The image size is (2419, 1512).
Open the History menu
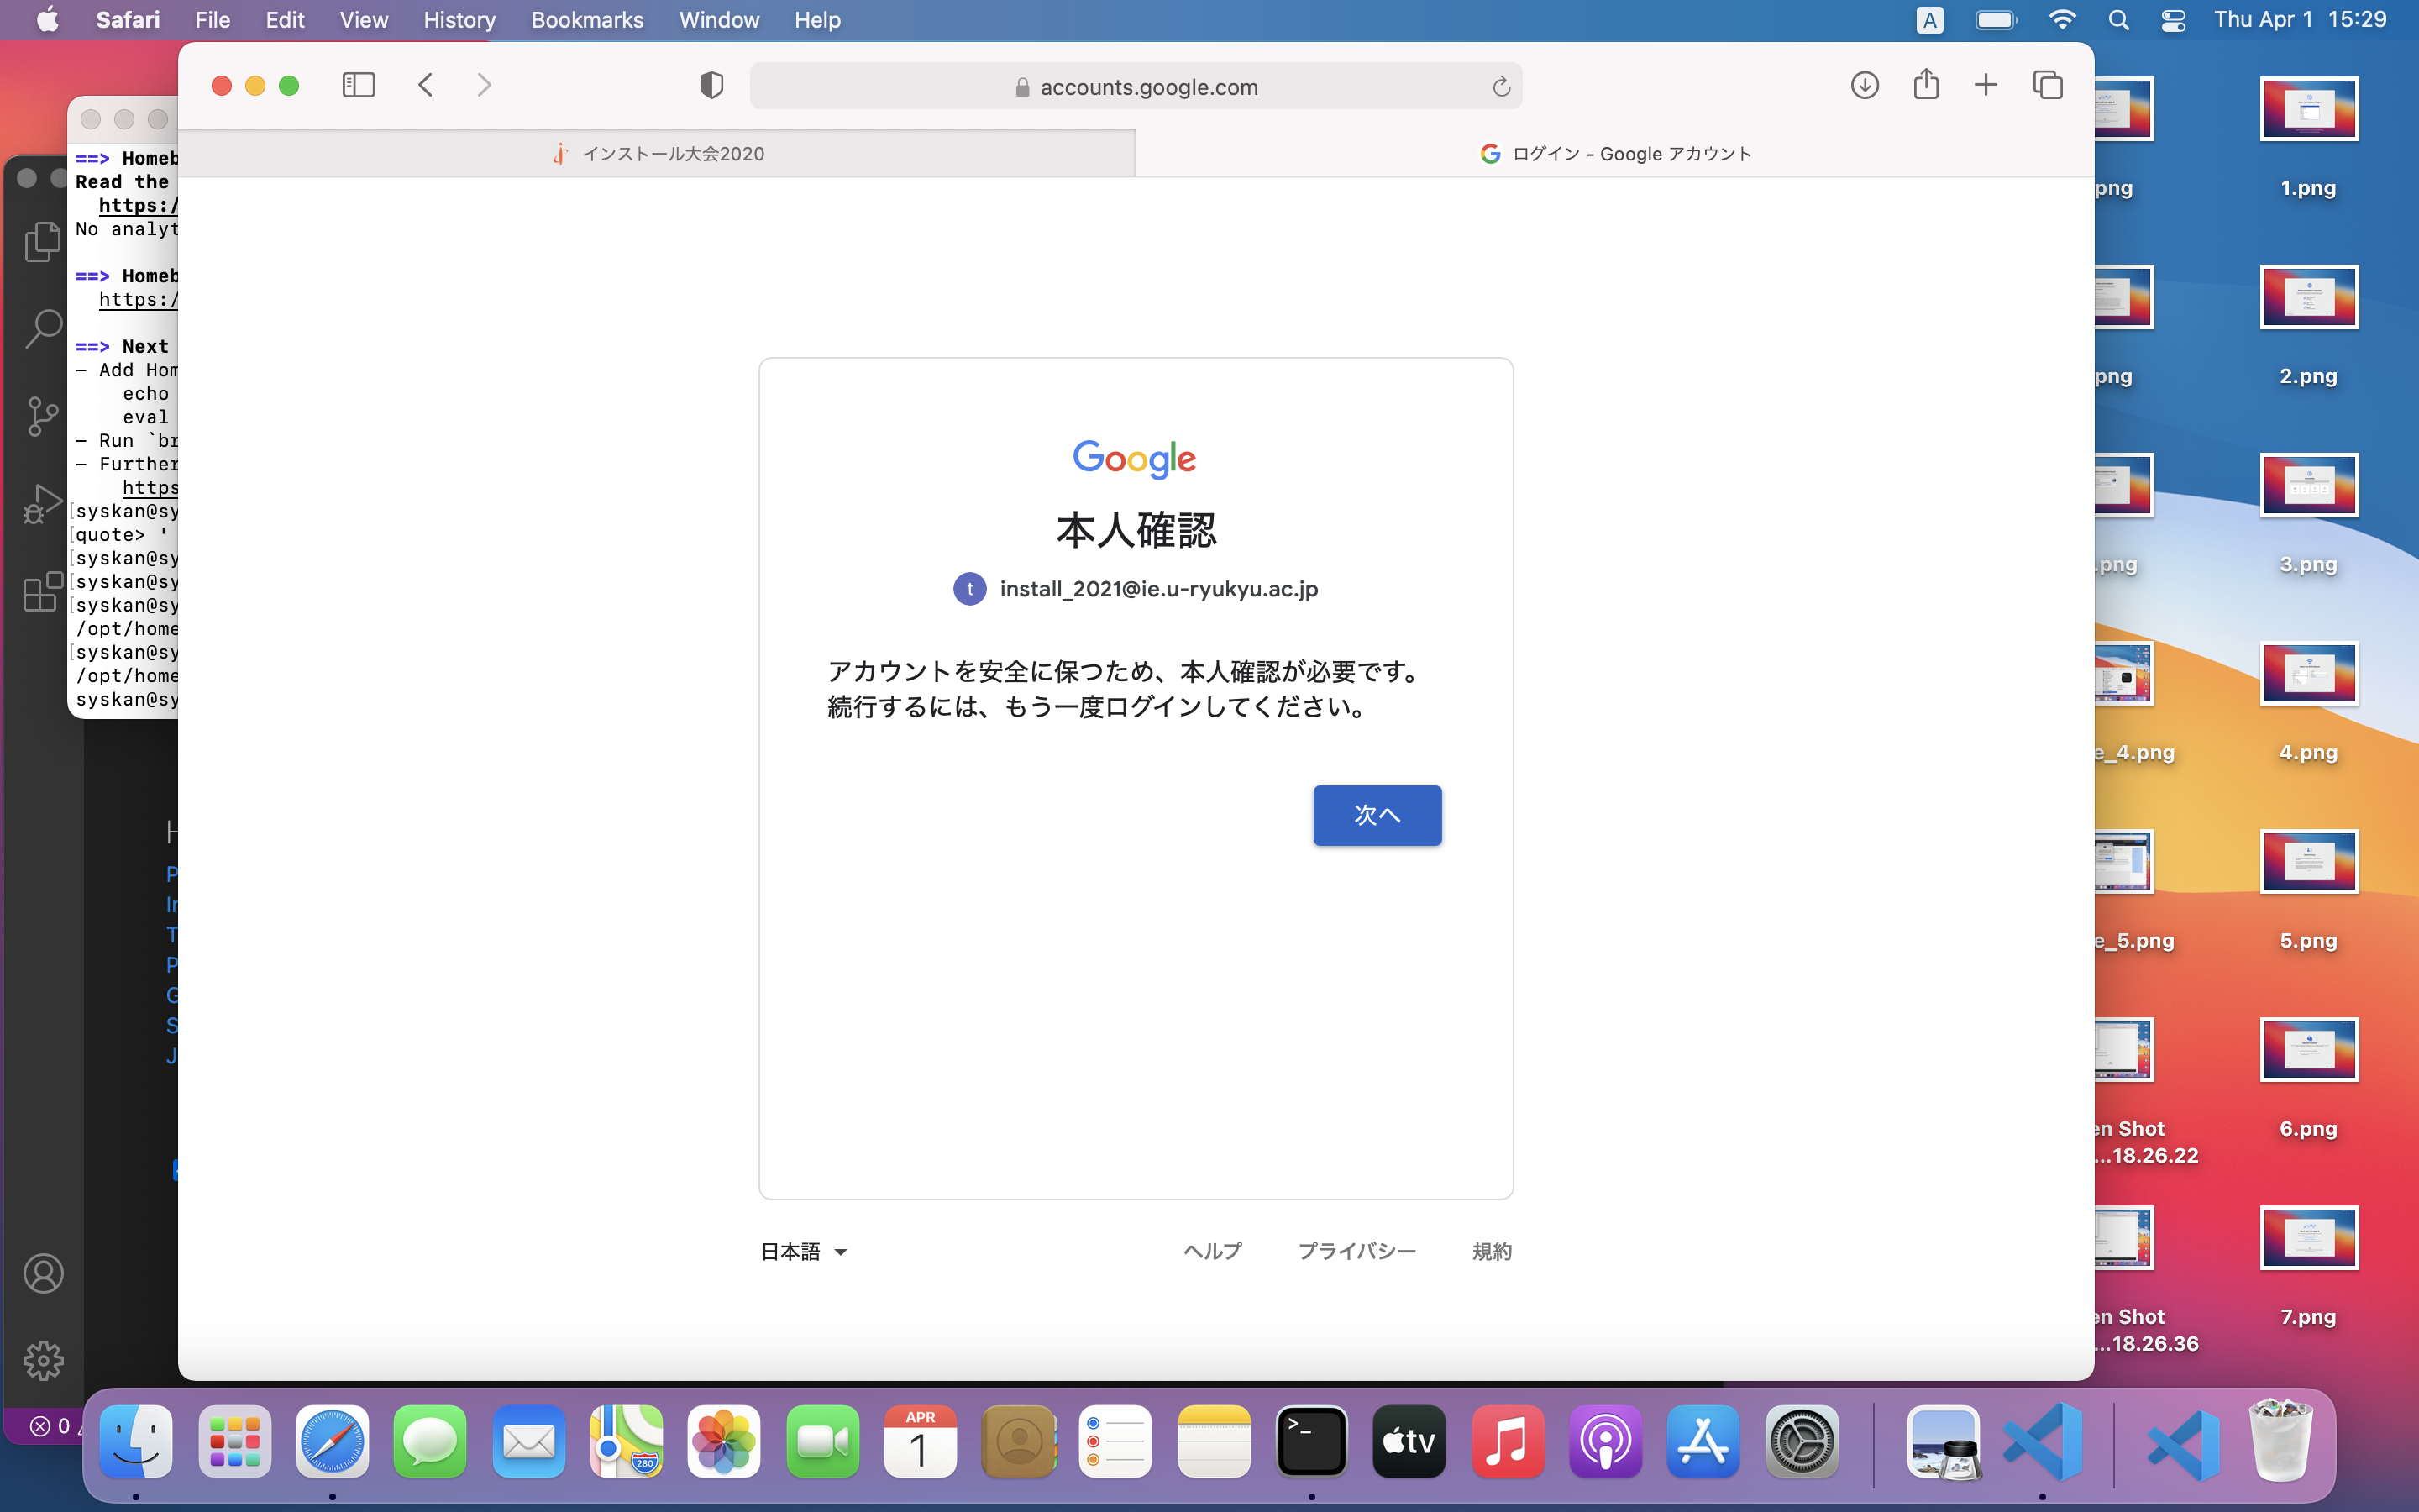click(459, 20)
